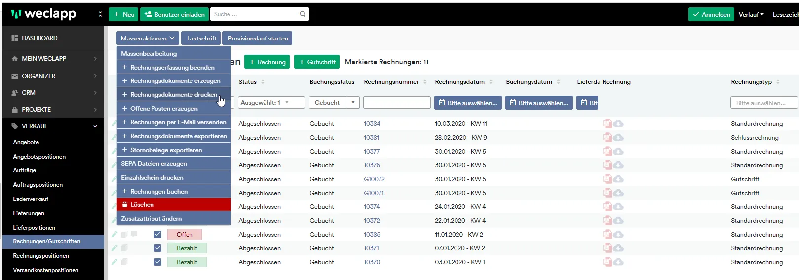Open the PDF document for invoice 10371
This screenshot has height=280, width=799.
608,248
